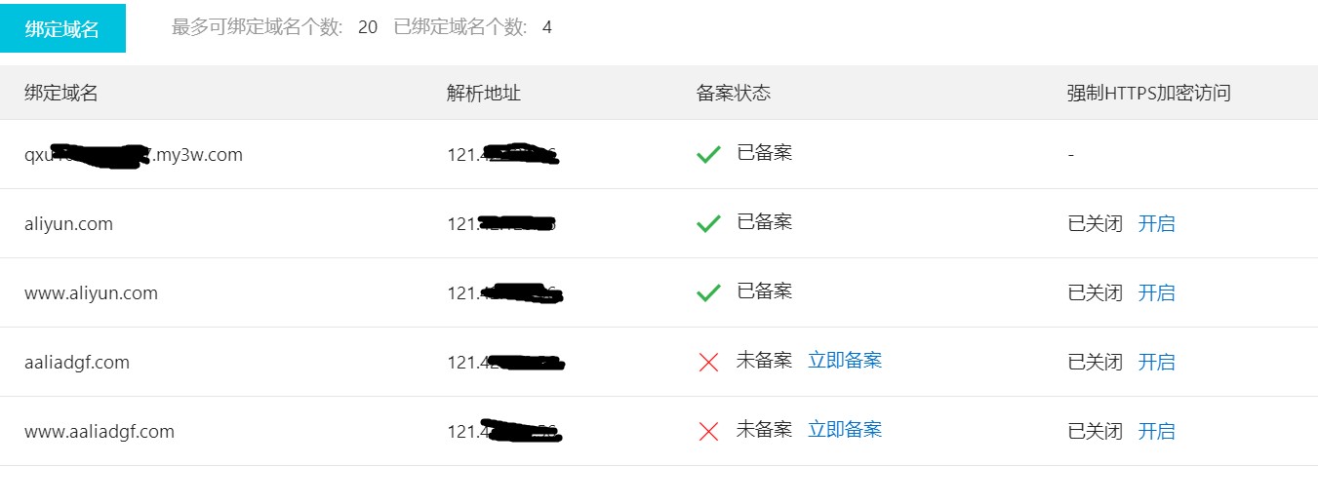Click the 绑定域名 button
This screenshot has width=1318, height=504.
62,28
